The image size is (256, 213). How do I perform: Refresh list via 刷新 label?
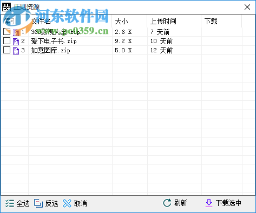(180, 203)
